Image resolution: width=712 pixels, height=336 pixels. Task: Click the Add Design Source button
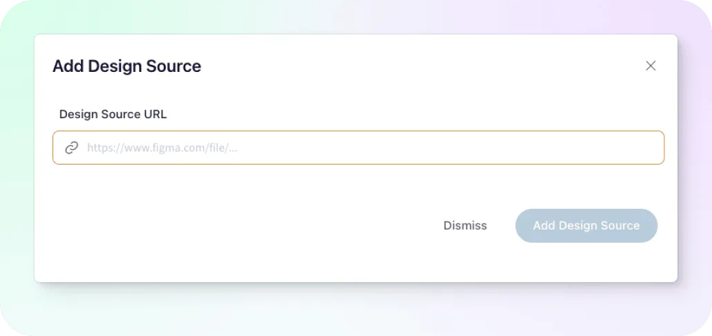tap(586, 225)
